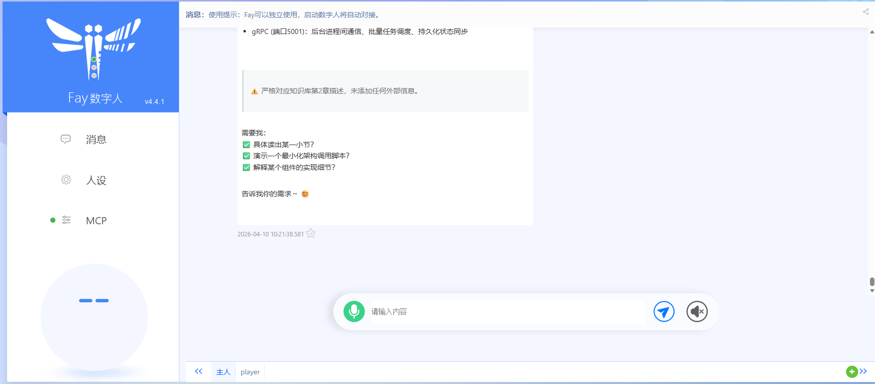Click the green status dot beside MCP
This screenshot has height=384, width=875.
tap(53, 220)
